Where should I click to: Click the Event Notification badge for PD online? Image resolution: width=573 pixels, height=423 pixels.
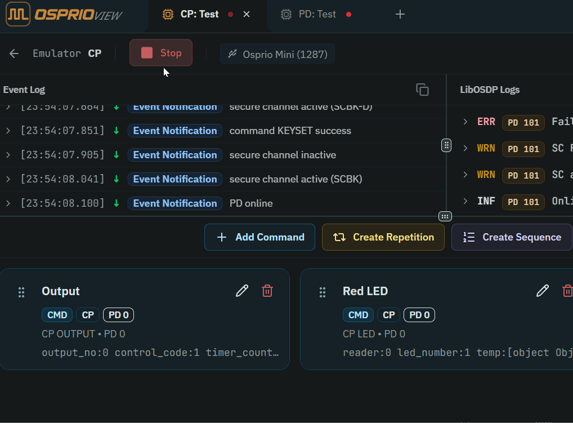175,203
